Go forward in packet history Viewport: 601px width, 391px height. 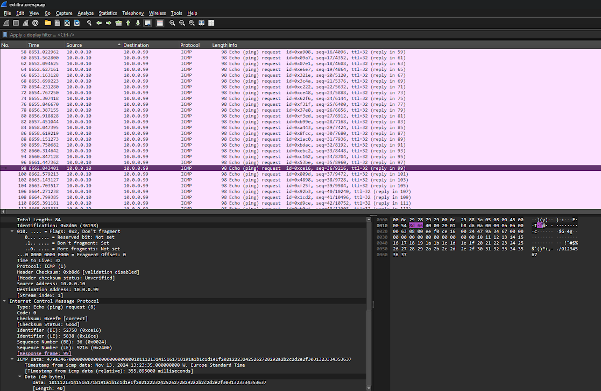pos(109,23)
